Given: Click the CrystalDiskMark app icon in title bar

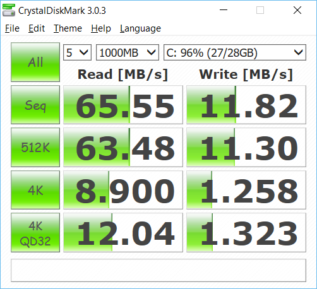Looking at the screenshot, I should [x=9, y=10].
